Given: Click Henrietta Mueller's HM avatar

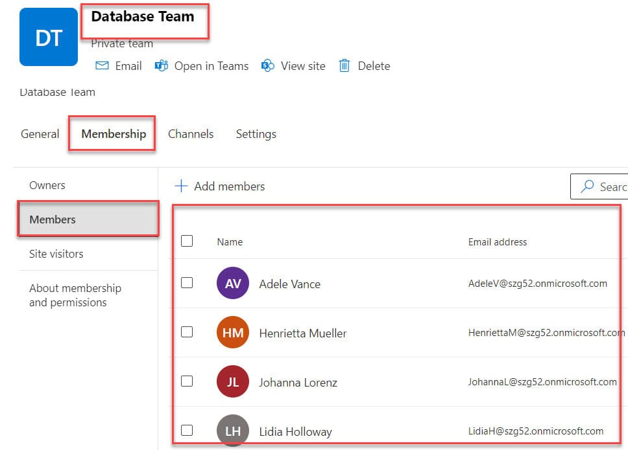Looking at the screenshot, I should 233,332.
